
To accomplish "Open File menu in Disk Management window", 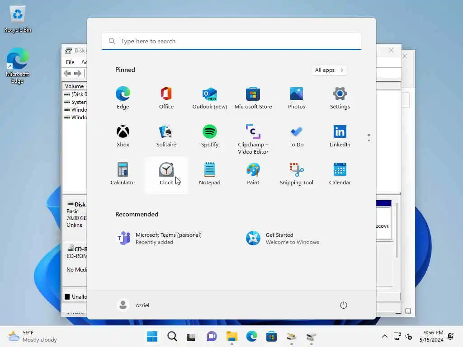I will 70,62.
